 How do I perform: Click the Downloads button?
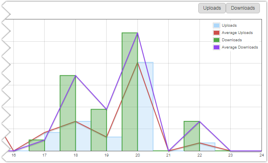click(x=243, y=8)
